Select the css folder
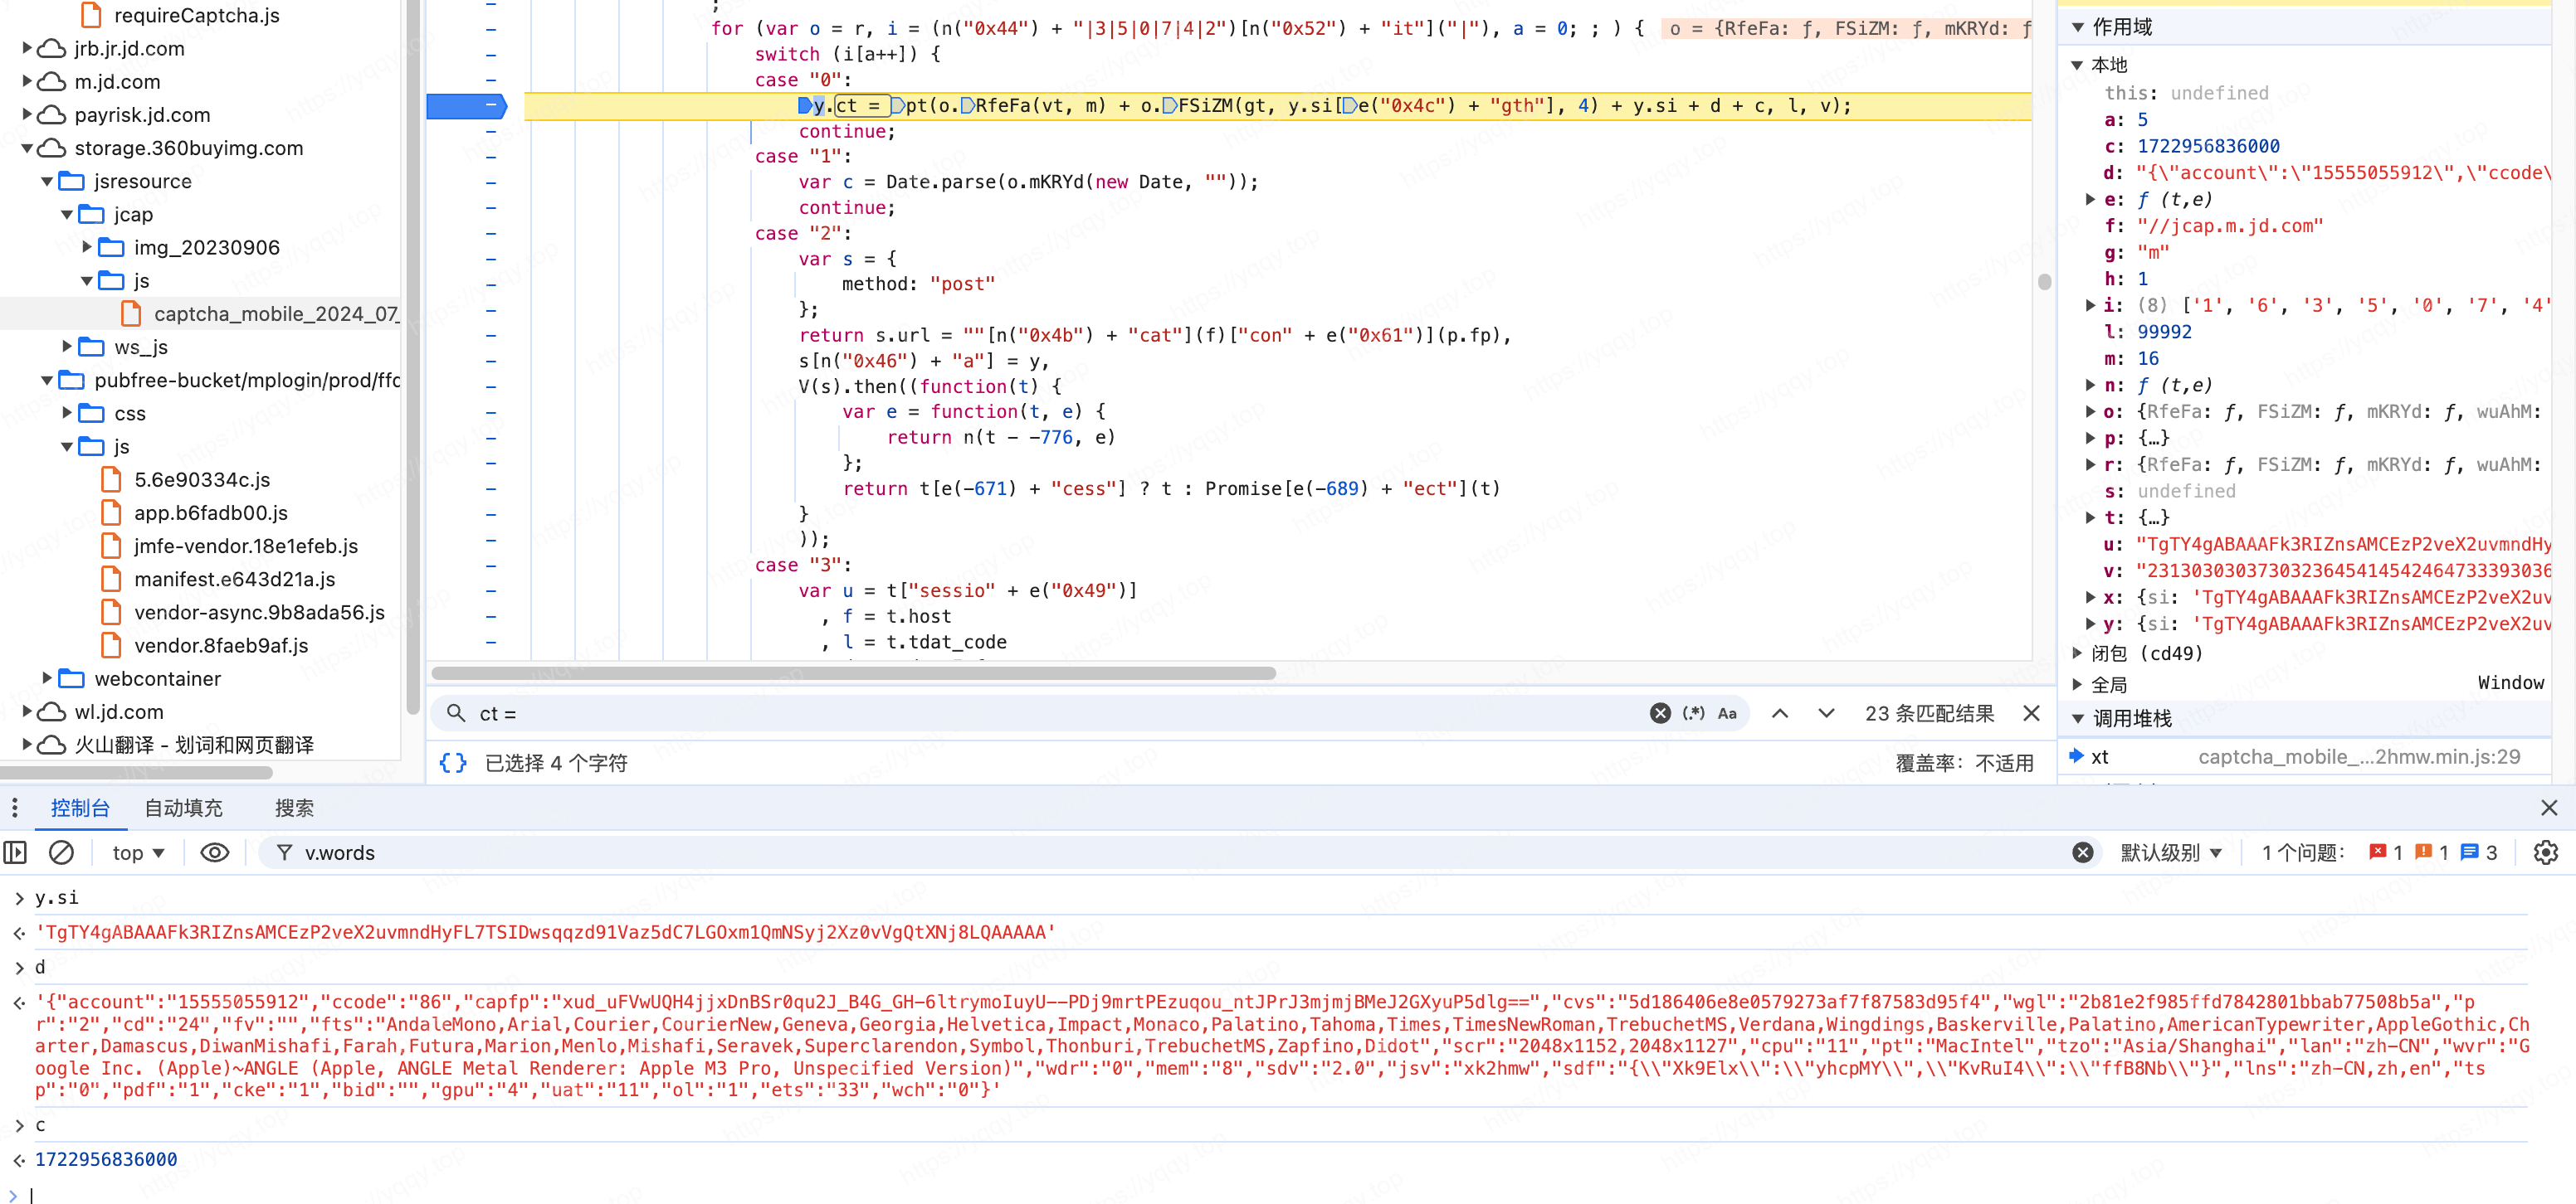Screen dimensions: 2576x1204 tap(130, 414)
